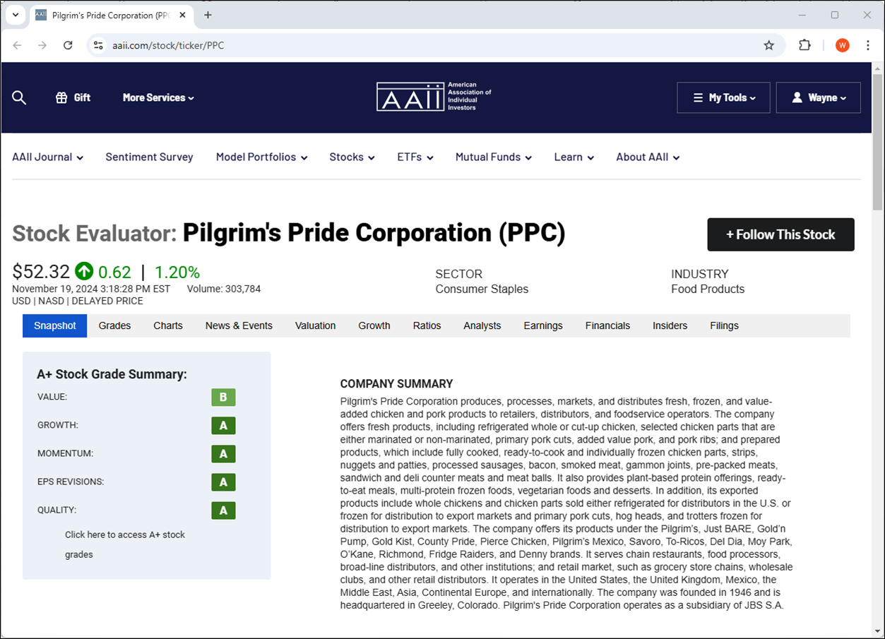Click the green up-arrow price icon
Viewport: 885px width, 639px height.
(84, 271)
